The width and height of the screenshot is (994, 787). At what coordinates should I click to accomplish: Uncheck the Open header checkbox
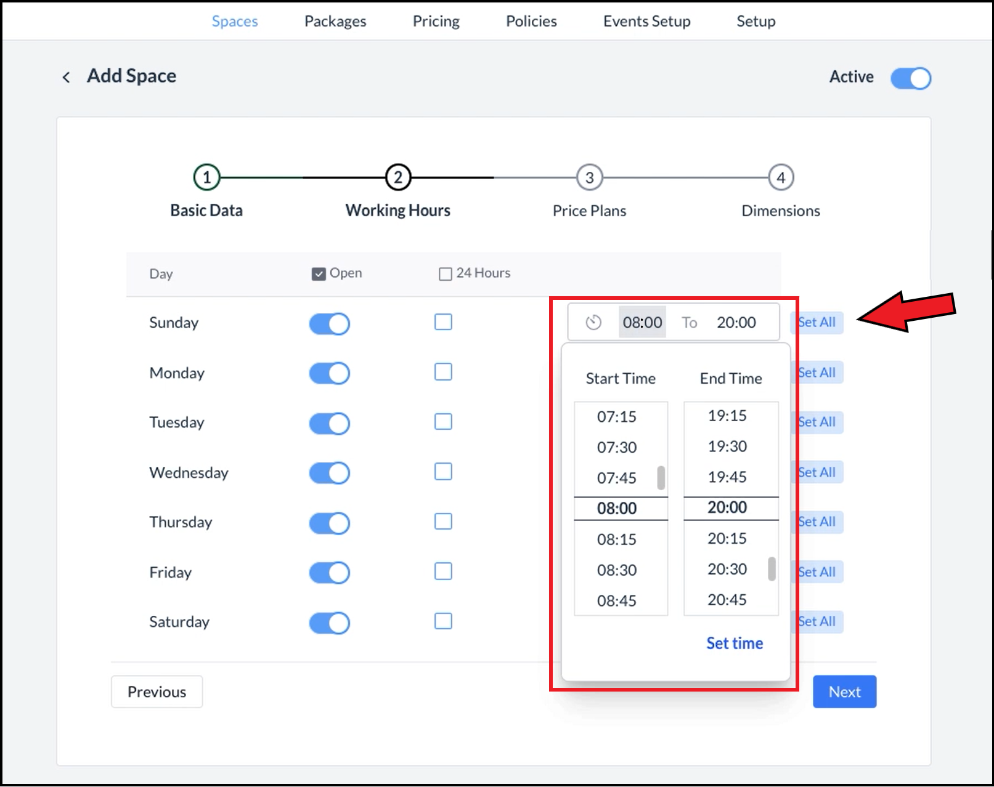tap(319, 274)
